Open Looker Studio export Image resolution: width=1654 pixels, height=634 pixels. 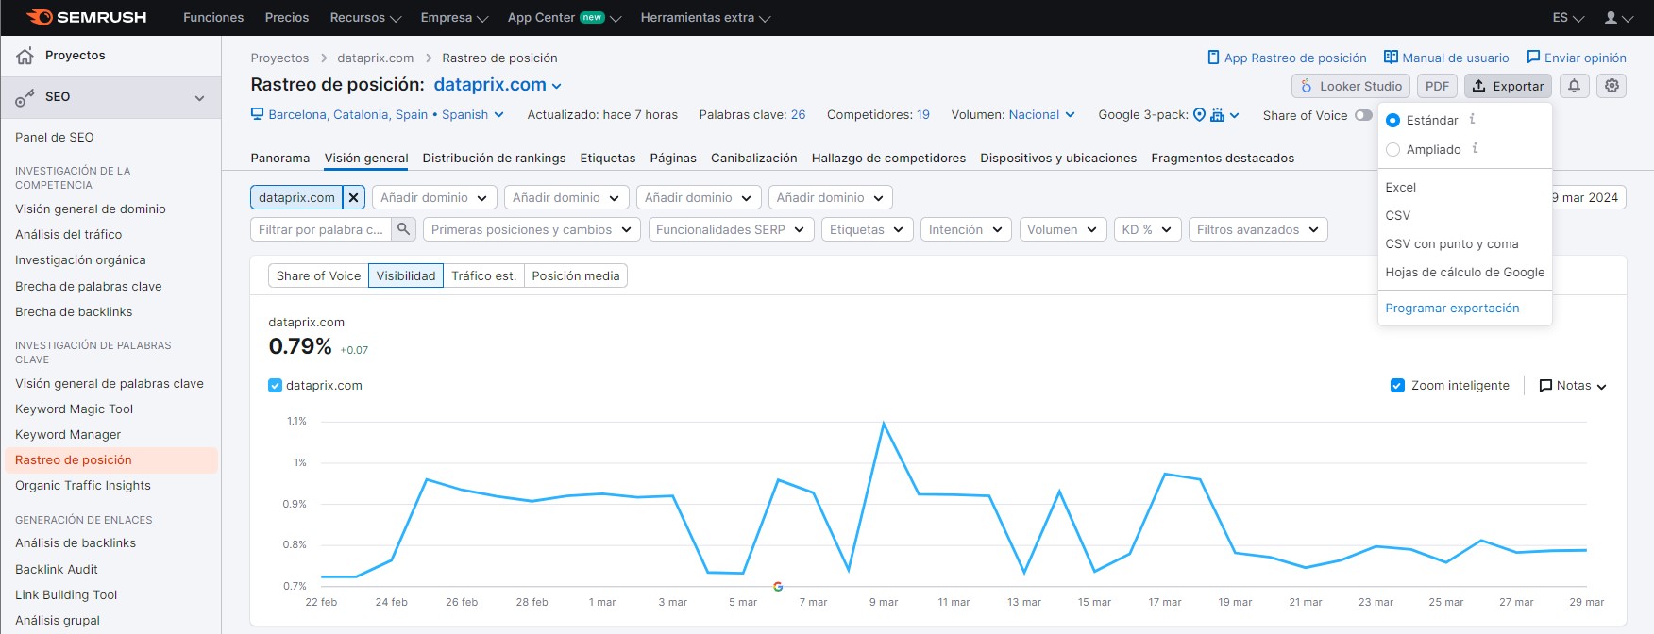coord(1350,86)
